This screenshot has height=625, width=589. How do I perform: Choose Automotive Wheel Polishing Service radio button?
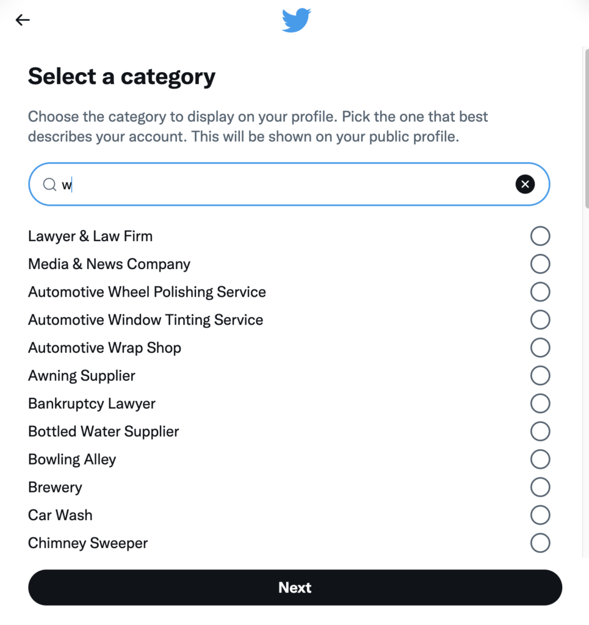(540, 292)
